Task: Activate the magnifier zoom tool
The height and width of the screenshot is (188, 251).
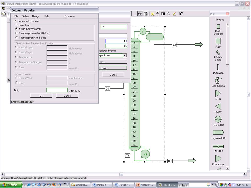Action: [x=168, y=14]
